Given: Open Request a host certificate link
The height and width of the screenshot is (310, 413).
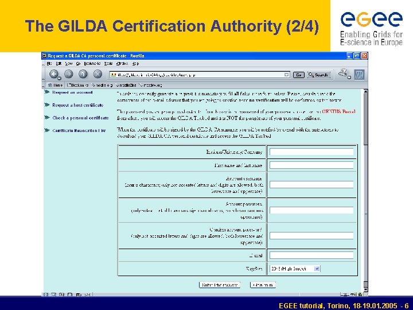Looking at the screenshot, I should click(x=77, y=105).
